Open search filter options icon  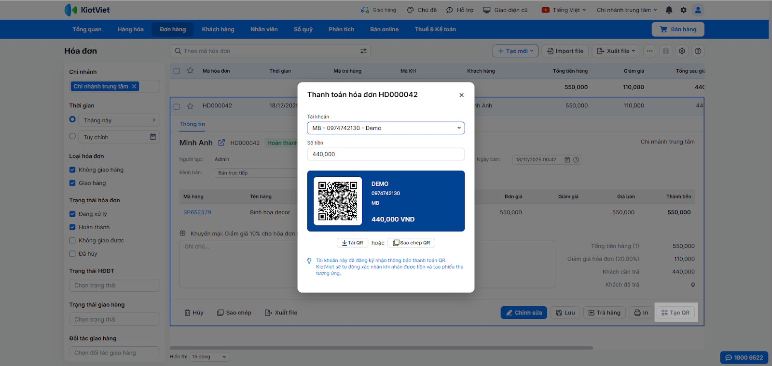click(x=363, y=51)
